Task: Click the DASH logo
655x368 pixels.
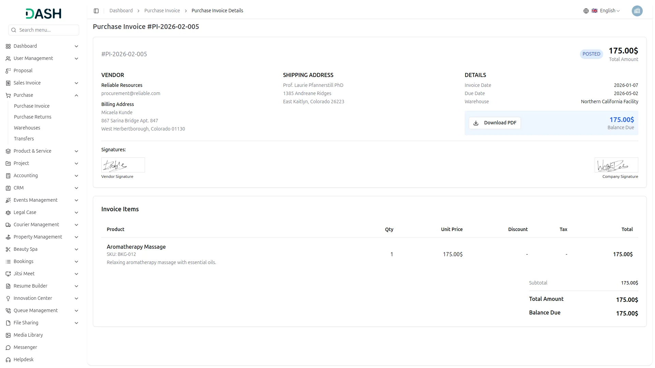Action: tap(44, 14)
